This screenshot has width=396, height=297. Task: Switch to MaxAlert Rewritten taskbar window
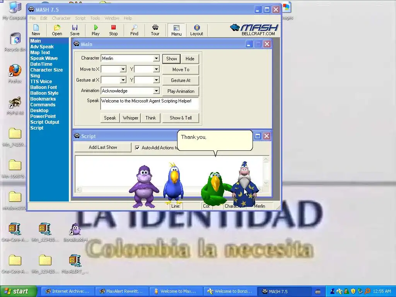click(x=121, y=291)
